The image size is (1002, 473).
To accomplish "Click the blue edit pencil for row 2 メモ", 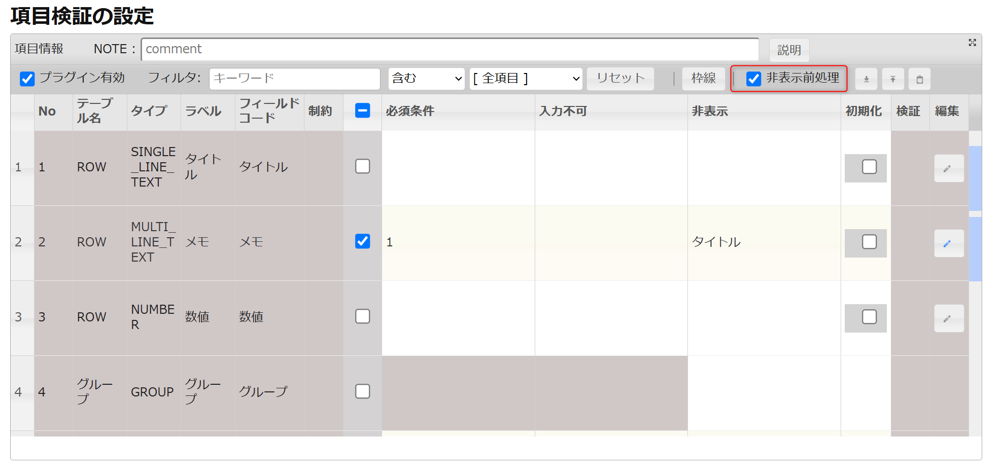I will click(949, 243).
